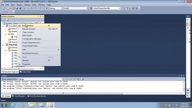Click the Output panel horizontal scrollbar
Image resolution: width=192 pixels, height=108 pixels.
63,93
